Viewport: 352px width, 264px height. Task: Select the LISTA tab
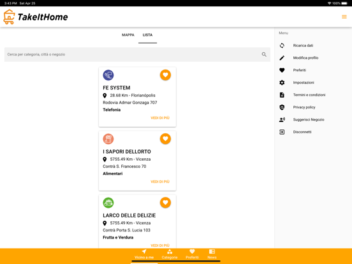147,35
